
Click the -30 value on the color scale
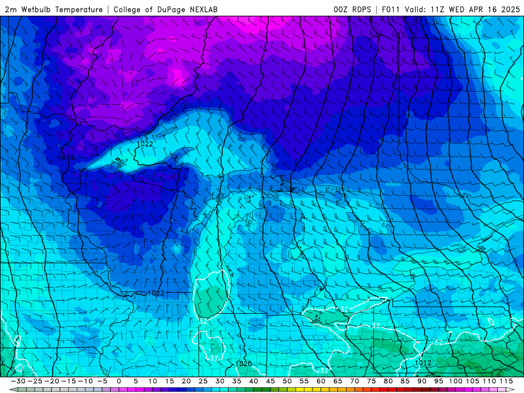pos(18,381)
